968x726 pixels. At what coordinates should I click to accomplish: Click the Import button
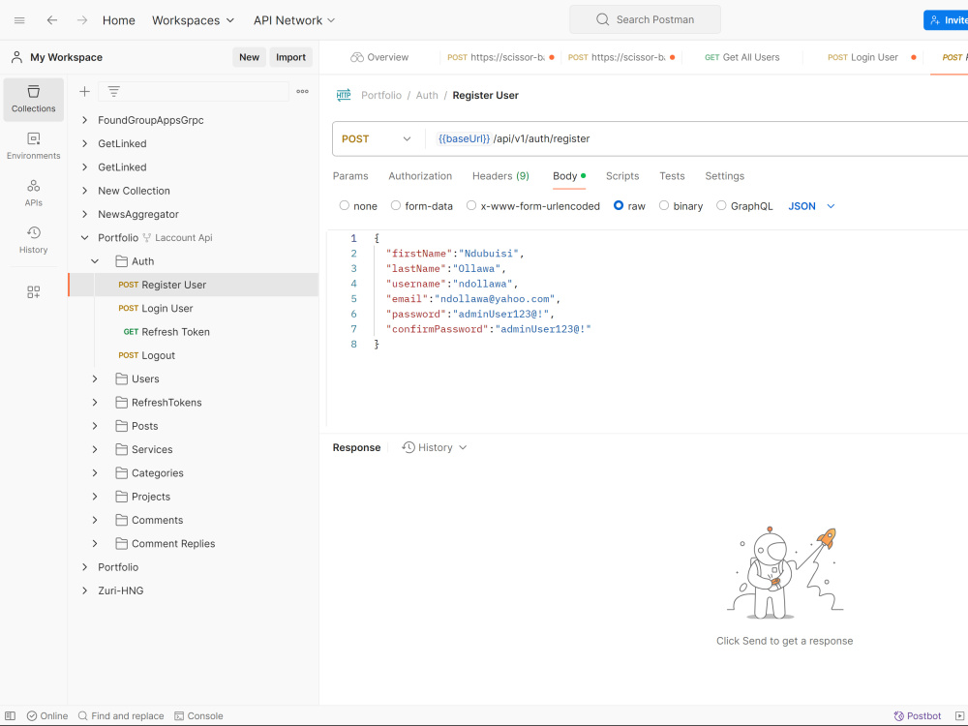(x=290, y=57)
